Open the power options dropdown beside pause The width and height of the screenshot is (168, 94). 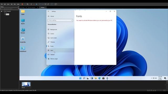tap(24, 4)
